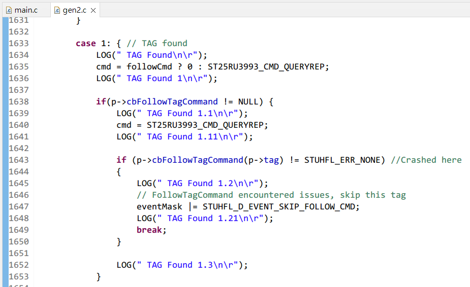
Task: Click line number 1643
Action: tap(19, 160)
